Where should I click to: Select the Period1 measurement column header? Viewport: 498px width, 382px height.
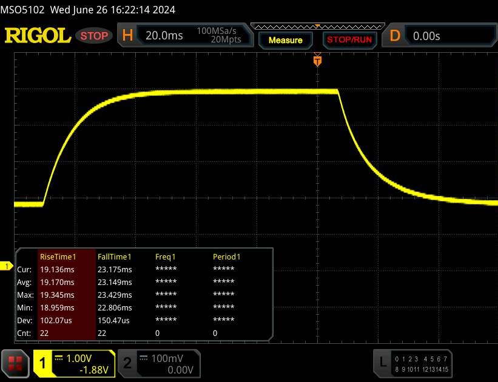pyautogui.click(x=226, y=256)
